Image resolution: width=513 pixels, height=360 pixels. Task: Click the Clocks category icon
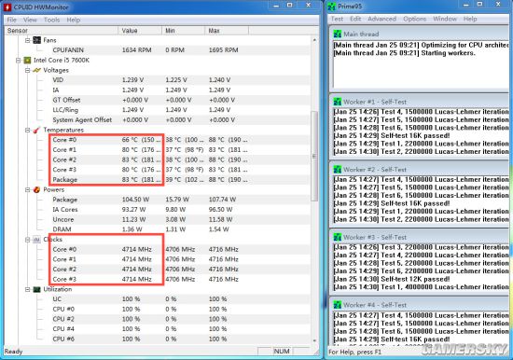point(36,240)
